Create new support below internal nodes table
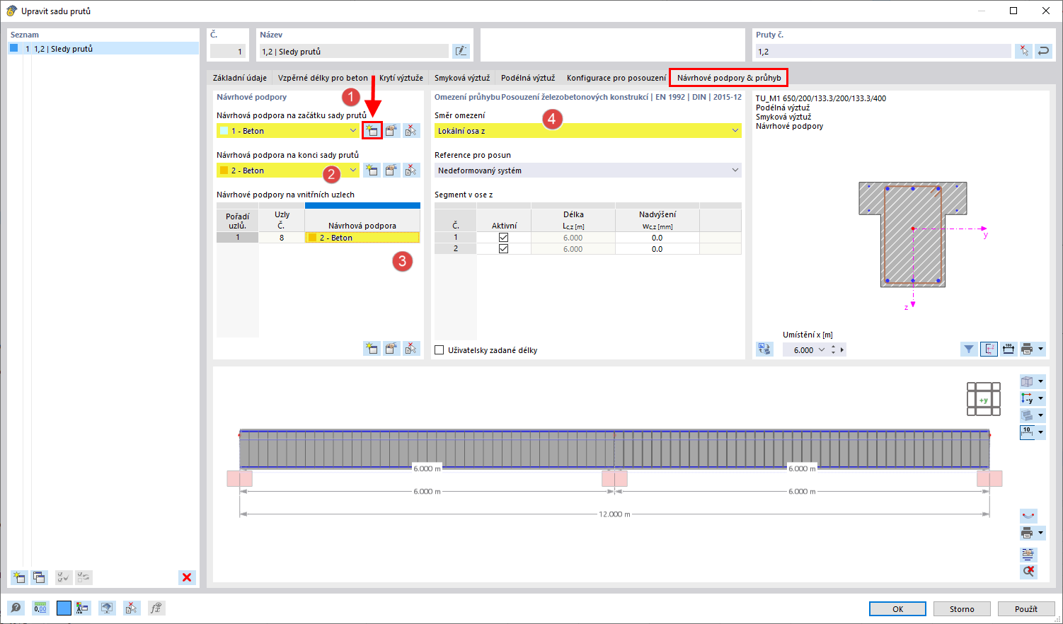This screenshot has height=624, width=1063. pos(372,348)
